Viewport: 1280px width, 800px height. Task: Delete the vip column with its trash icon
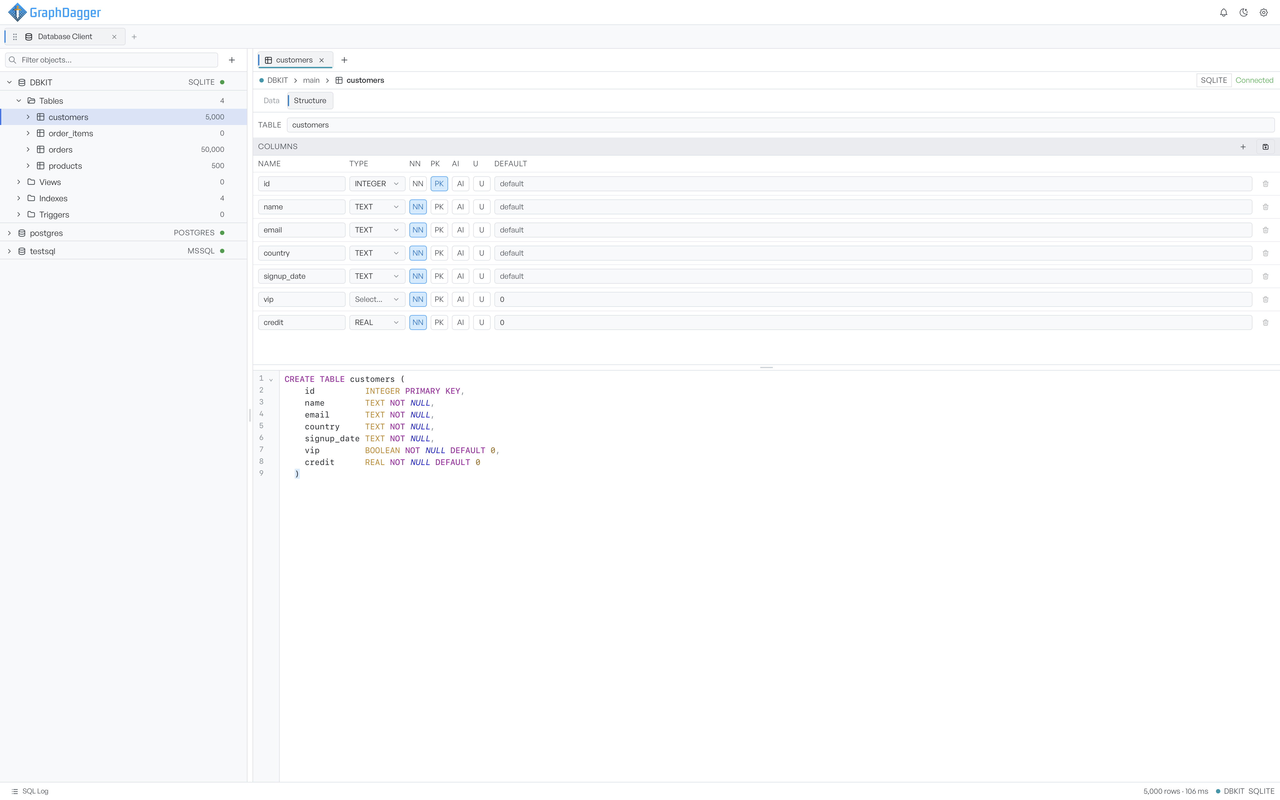coord(1265,299)
